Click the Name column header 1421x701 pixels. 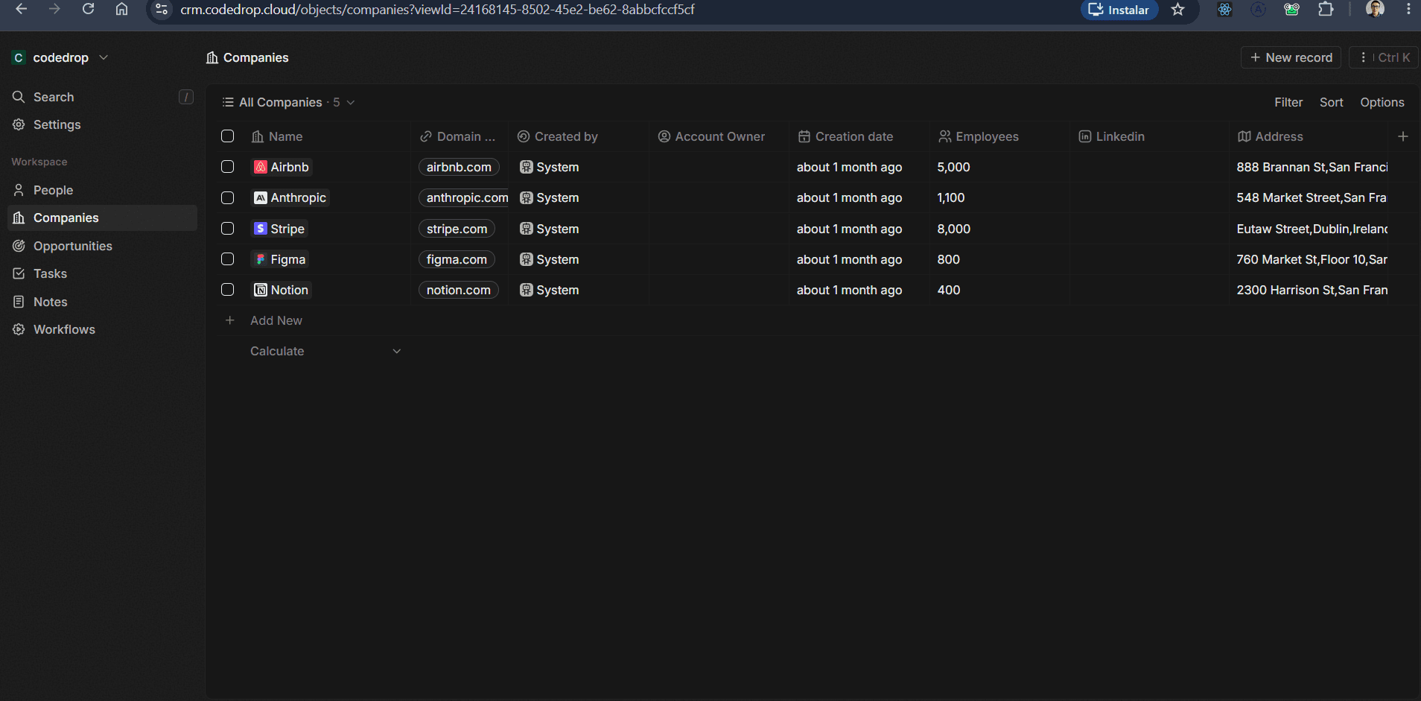pos(326,136)
